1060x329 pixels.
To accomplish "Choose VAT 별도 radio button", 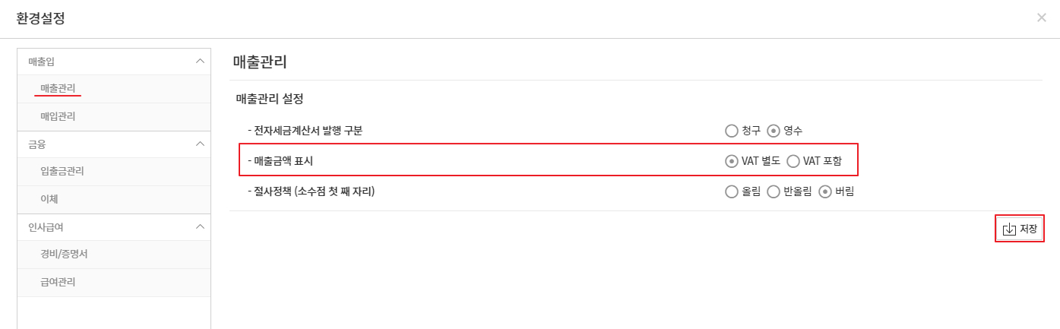I will (732, 160).
